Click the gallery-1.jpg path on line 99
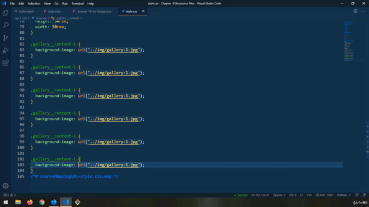Viewport: 369px width, 207px height. [114, 142]
